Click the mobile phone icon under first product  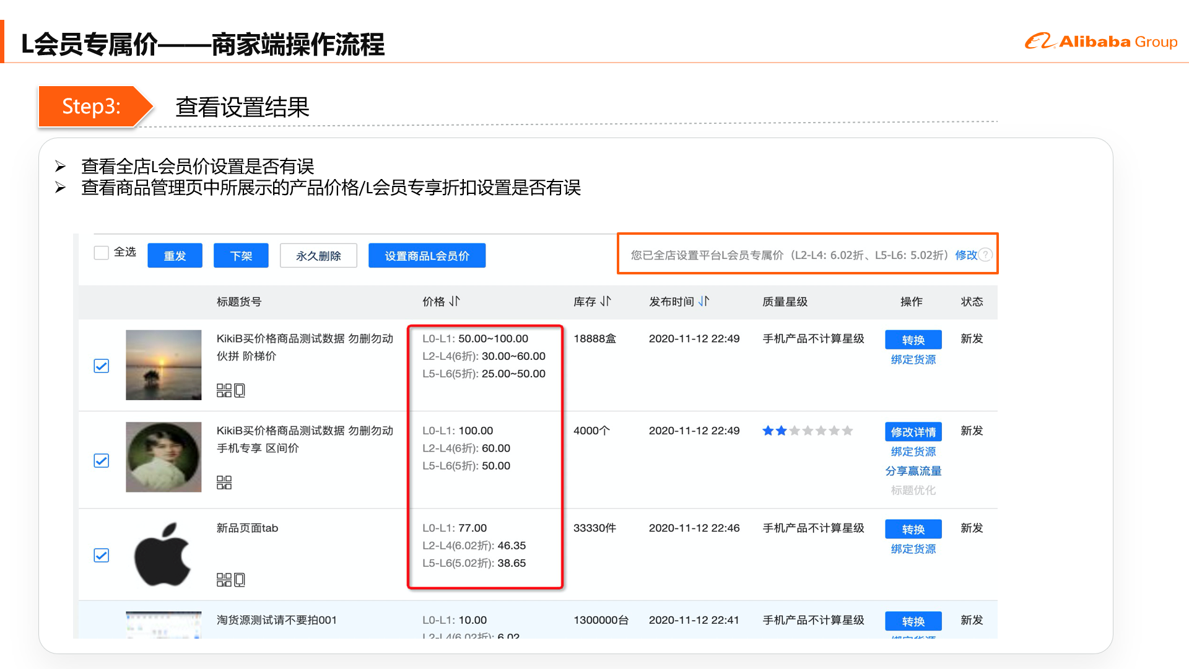coord(240,390)
